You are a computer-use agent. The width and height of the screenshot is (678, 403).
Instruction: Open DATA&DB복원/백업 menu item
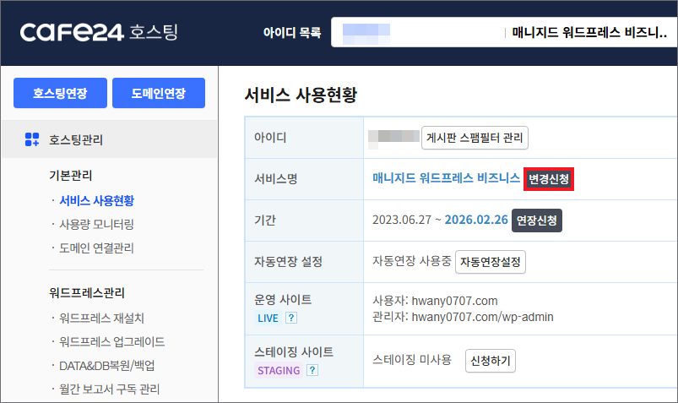point(106,365)
